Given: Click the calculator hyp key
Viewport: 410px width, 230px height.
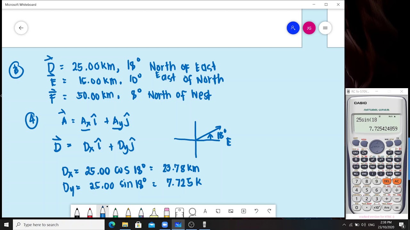Looking at the screenshot, I should pos(373,166).
